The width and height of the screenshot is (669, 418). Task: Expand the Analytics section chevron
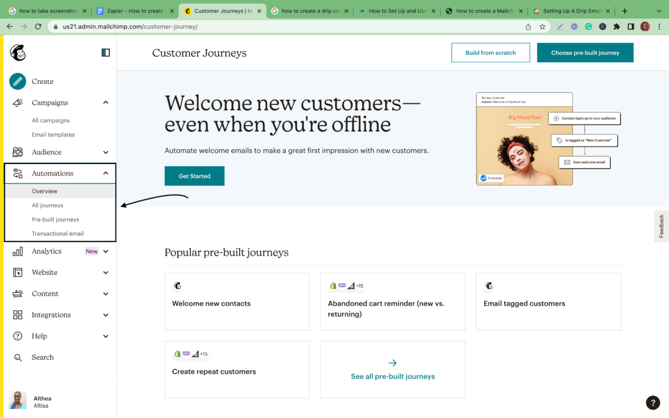point(106,251)
